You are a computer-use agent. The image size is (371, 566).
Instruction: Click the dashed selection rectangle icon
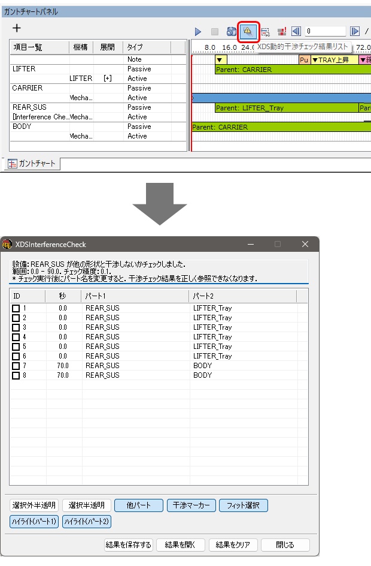coord(265,32)
